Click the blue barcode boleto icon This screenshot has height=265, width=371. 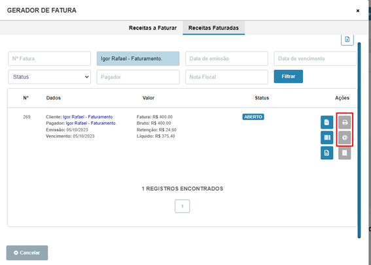pyautogui.click(x=327, y=138)
